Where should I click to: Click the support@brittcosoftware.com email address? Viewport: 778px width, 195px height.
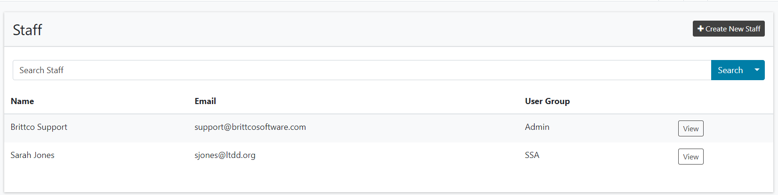[250, 127]
